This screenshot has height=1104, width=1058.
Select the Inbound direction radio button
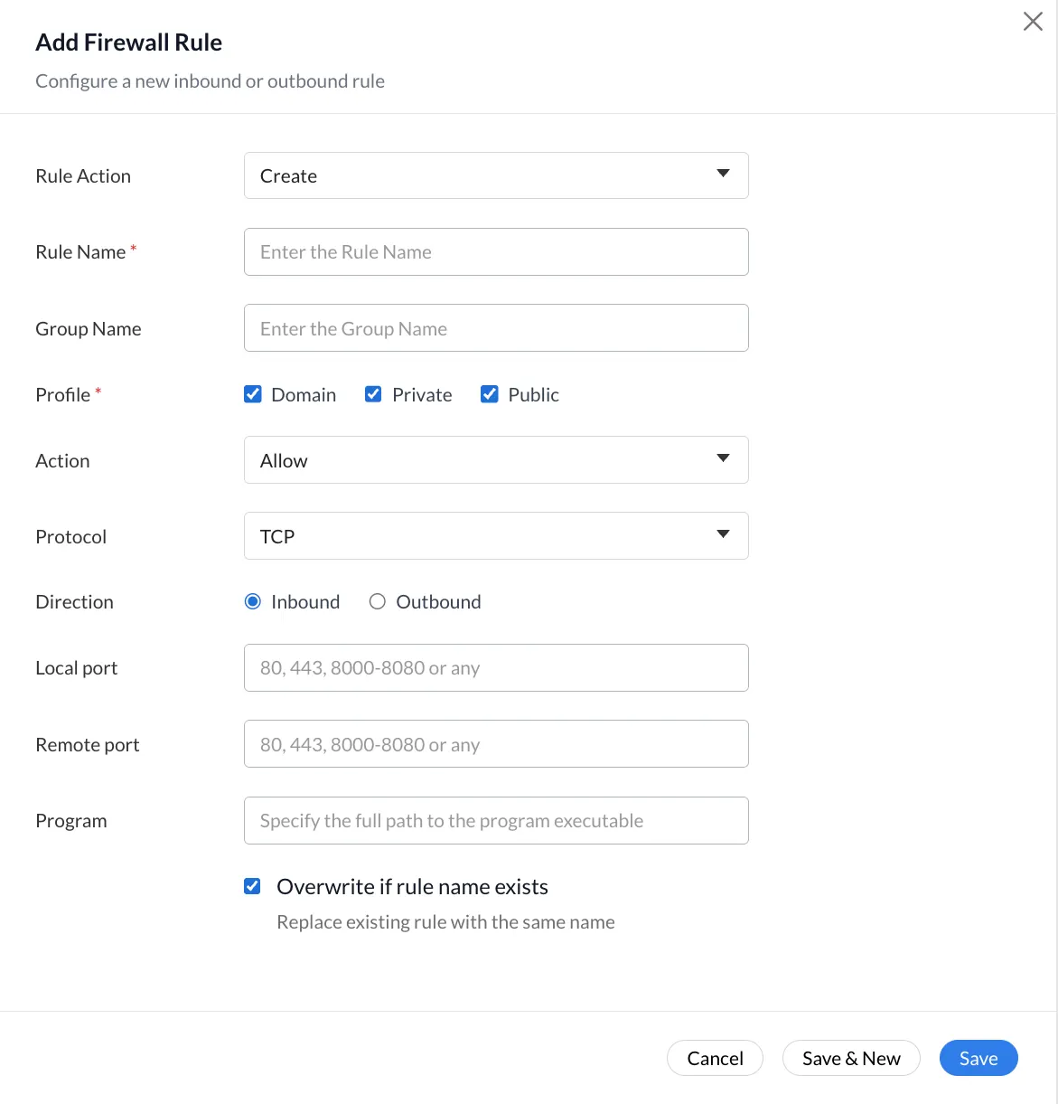click(253, 602)
